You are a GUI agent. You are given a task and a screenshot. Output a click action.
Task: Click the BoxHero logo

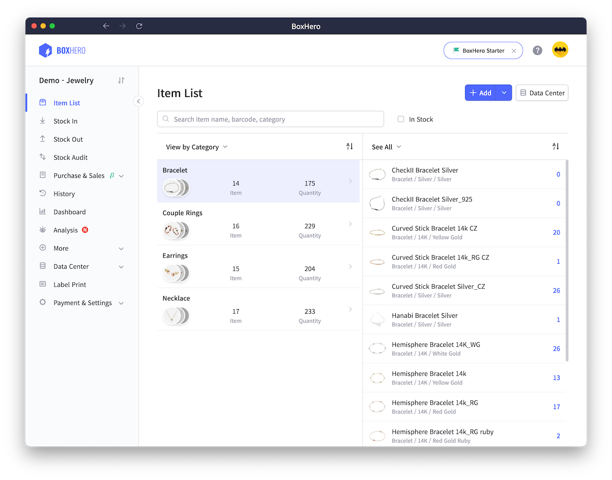click(x=61, y=49)
